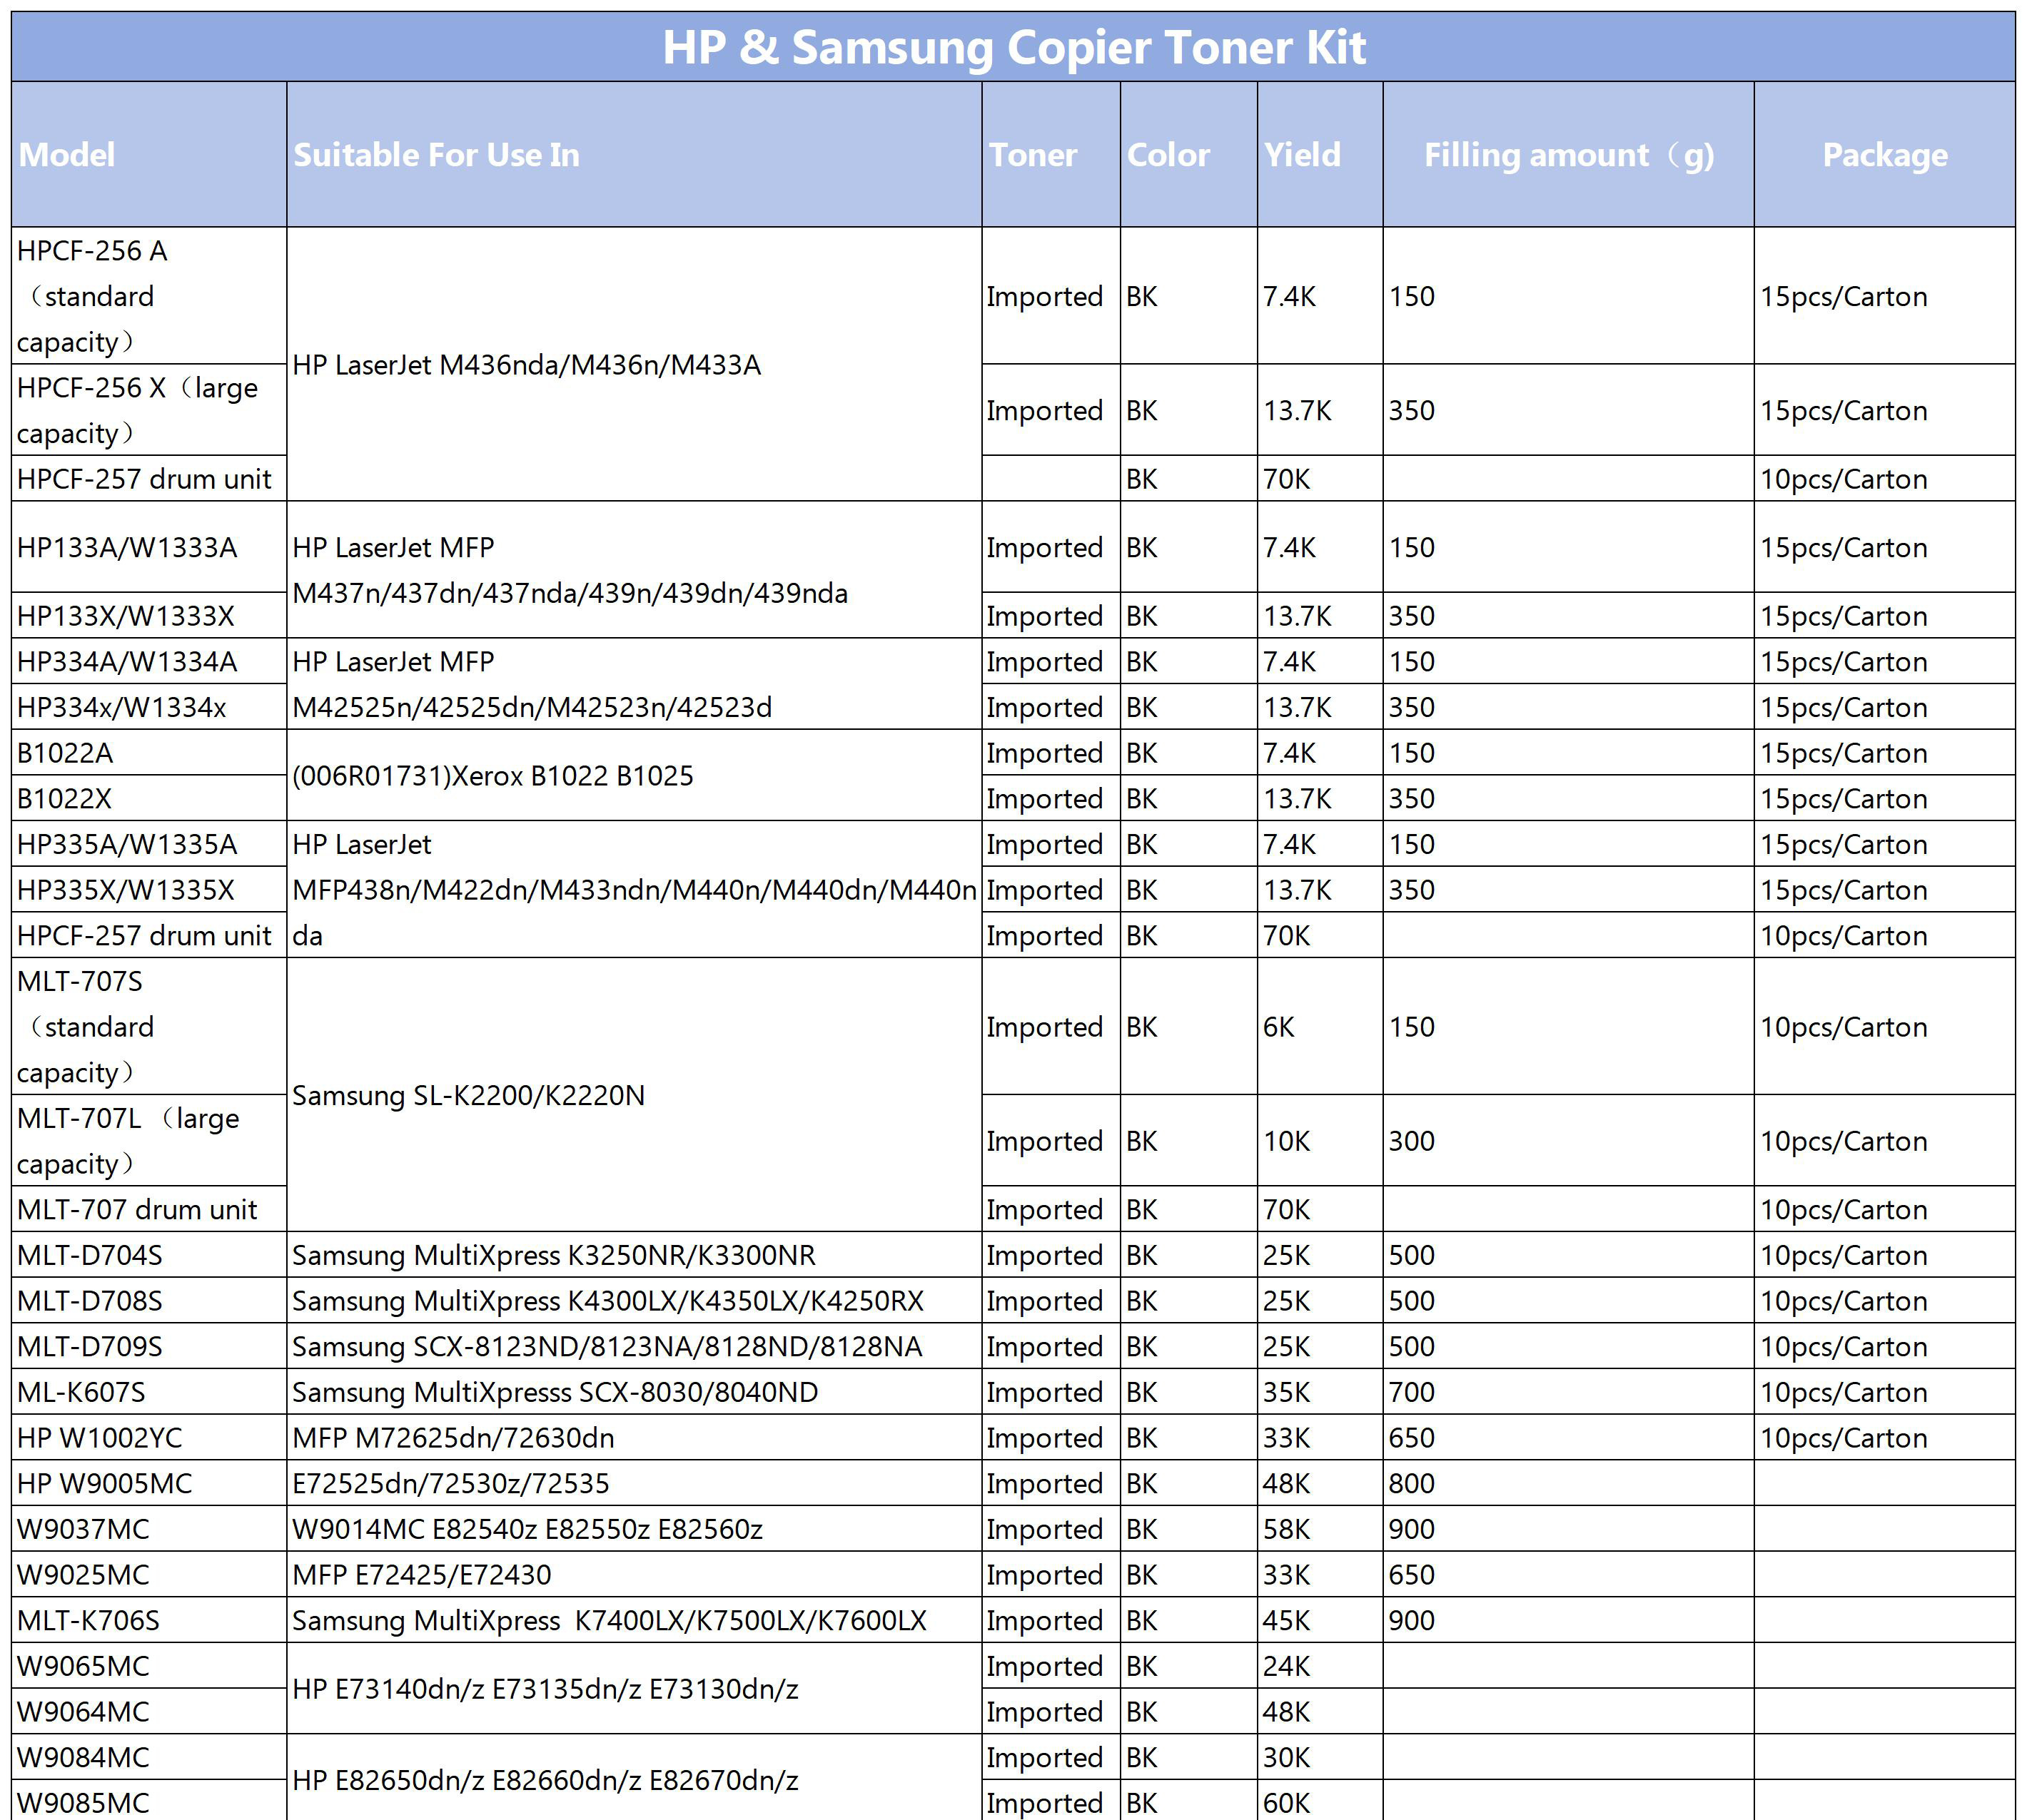Select 'Samsung SCX-8123ND/8123NA/8128ND/8128NA' cell
2027x1820 pixels.
tap(635, 1347)
